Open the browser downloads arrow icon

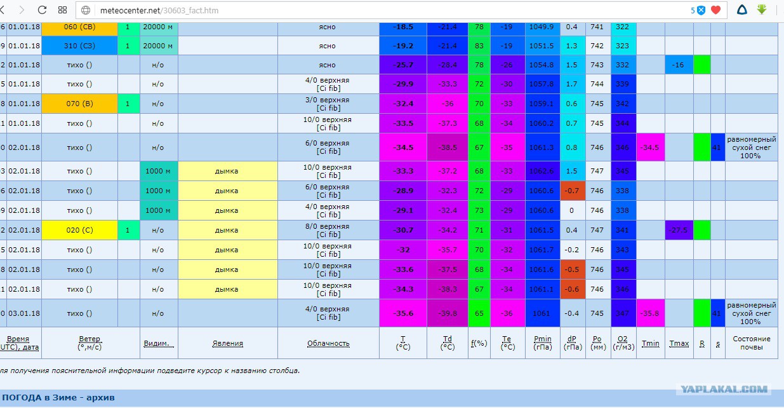[x=762, y=10]
